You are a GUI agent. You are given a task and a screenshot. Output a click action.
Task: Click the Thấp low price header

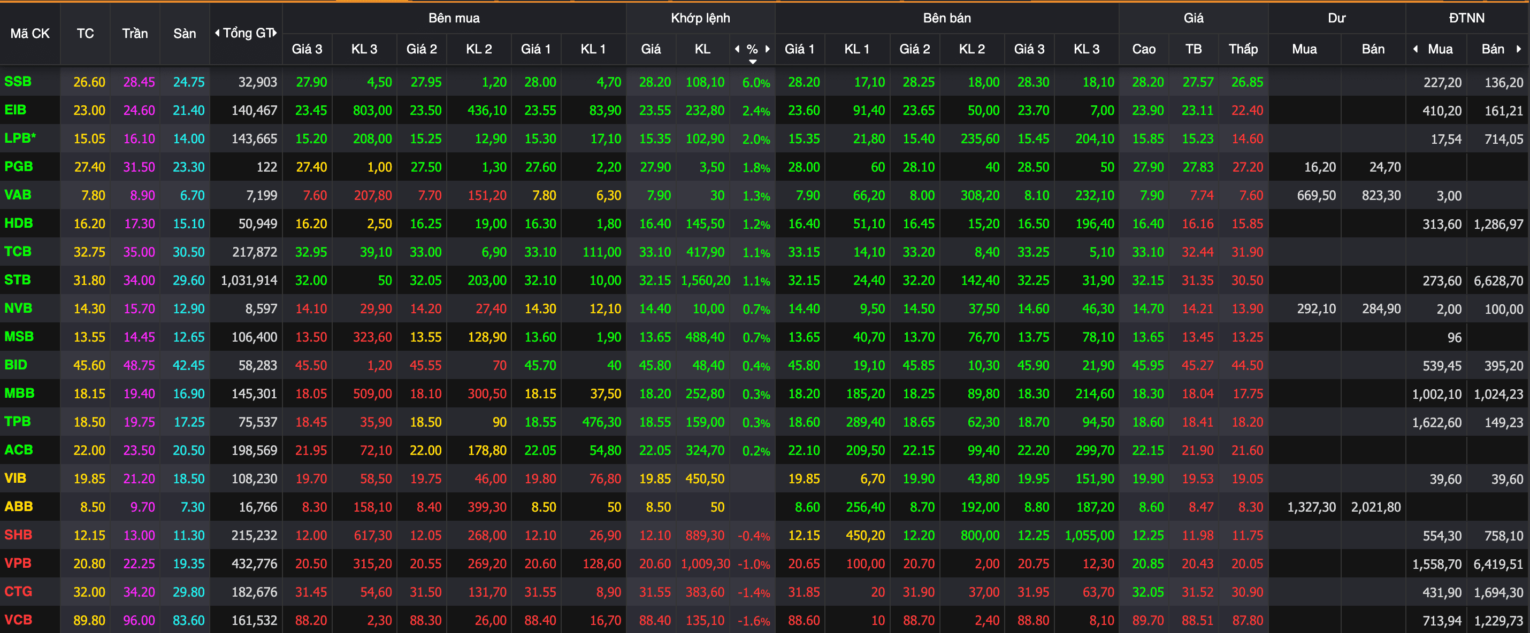[x=1243, y=49]
